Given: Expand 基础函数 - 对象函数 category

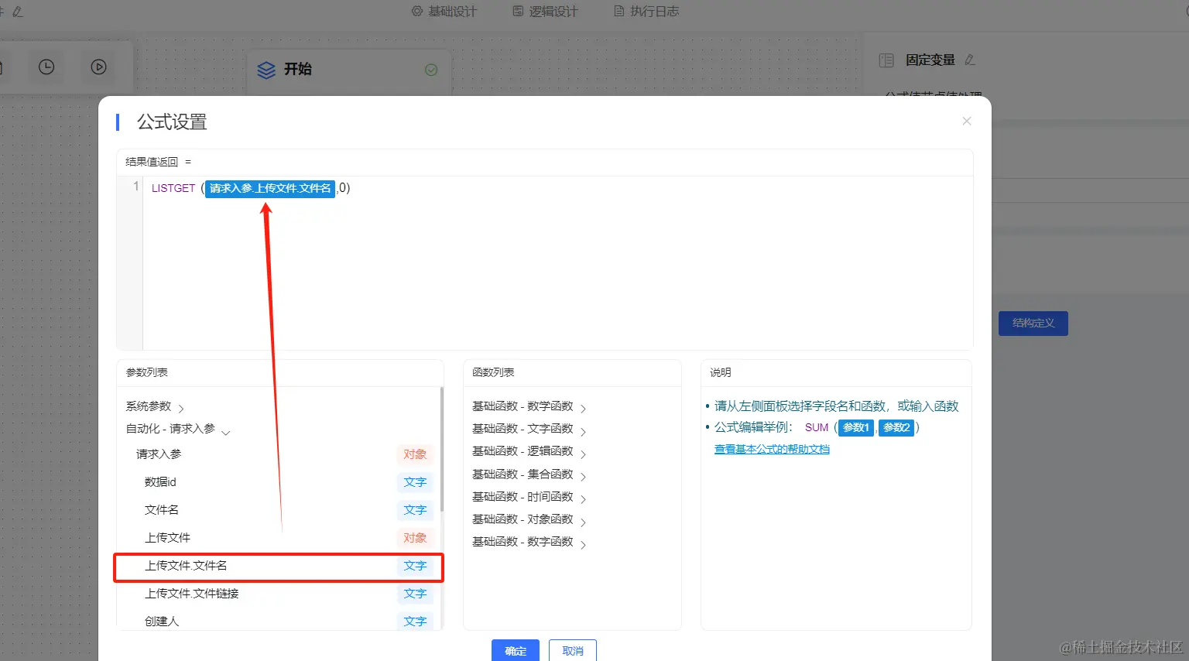Looking at the screenshot, I should (529, 519).
